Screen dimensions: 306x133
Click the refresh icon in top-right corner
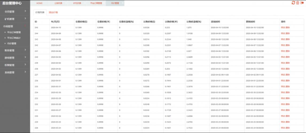pos(293,3)
